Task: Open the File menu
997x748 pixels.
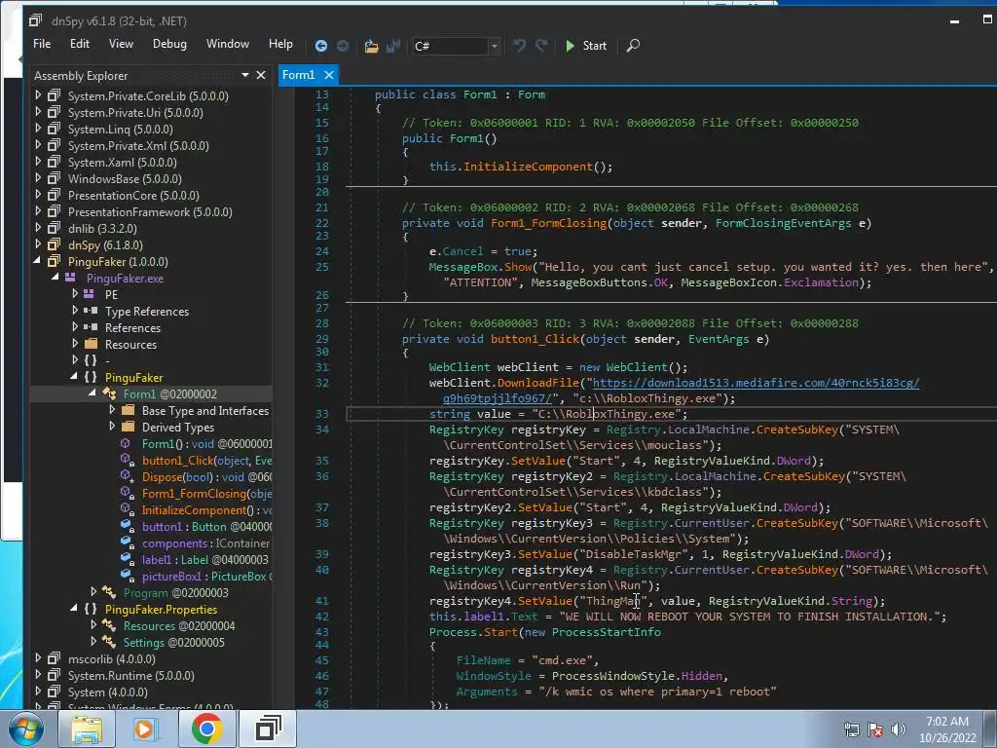Action: (x=42, y=44)
